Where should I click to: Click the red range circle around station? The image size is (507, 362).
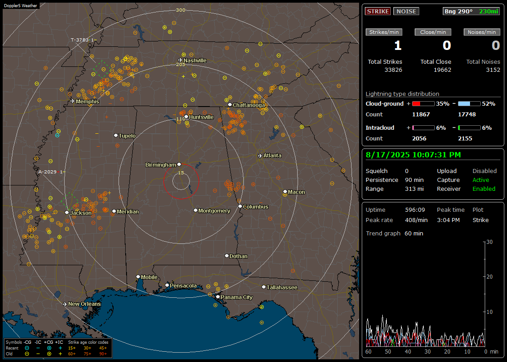(181, 181)
